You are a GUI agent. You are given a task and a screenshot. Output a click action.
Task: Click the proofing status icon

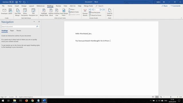point(16,97)
